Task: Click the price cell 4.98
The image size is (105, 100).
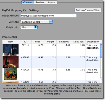Action: pos(41,57)
